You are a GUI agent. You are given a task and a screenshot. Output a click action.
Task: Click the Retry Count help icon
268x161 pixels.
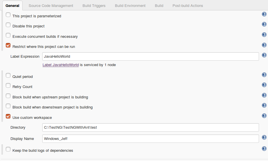264,85
